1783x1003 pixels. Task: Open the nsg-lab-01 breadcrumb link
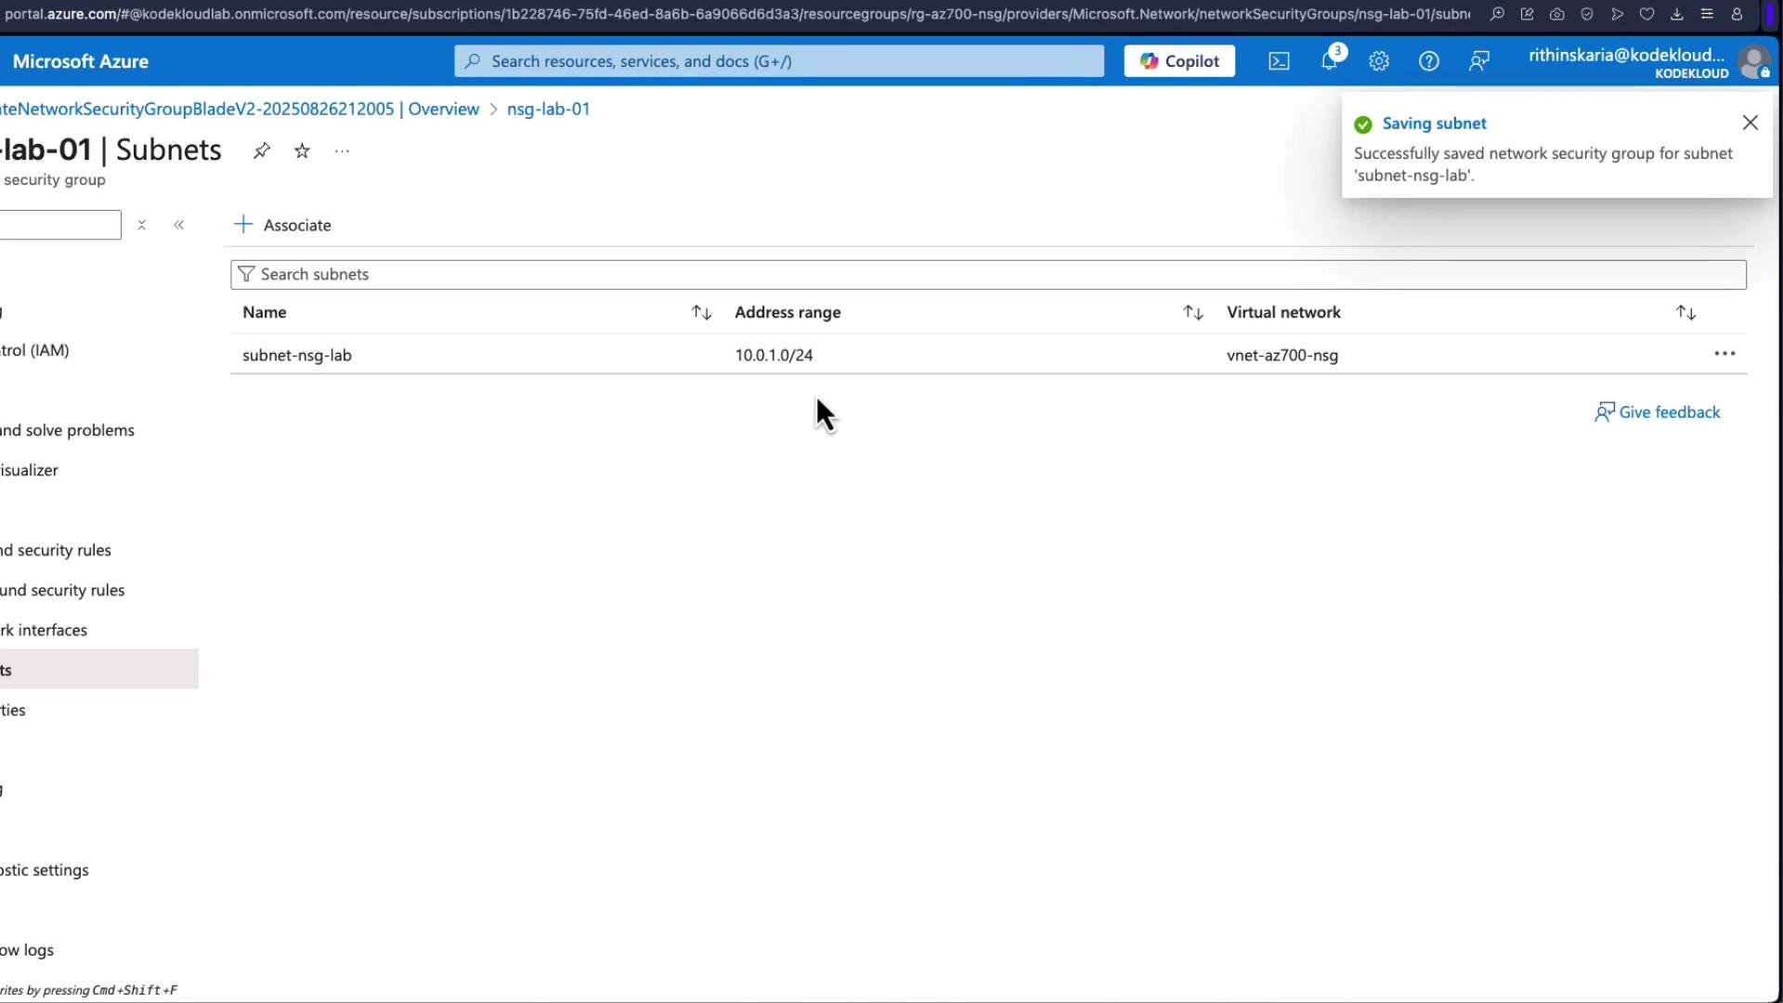tap(548, 109)
